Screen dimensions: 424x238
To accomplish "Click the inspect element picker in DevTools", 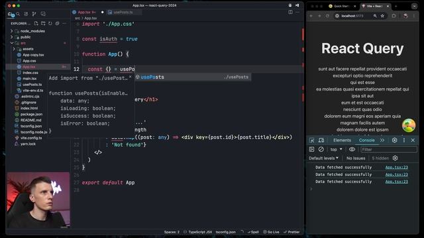I will pyautogui.click(x=312, y=140).
